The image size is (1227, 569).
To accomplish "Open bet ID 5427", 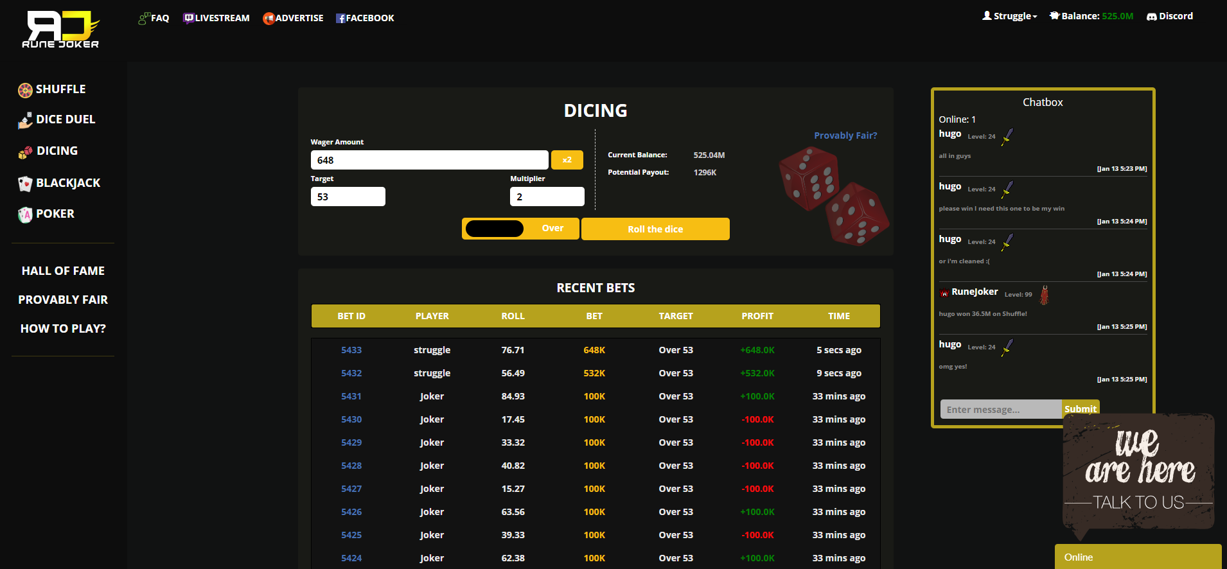I will point(351,489).
